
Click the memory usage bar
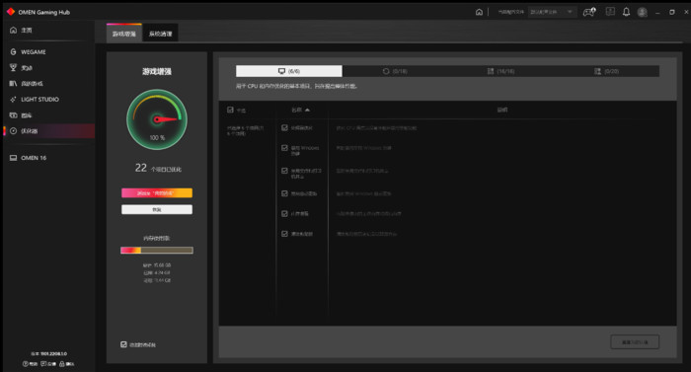157,251
